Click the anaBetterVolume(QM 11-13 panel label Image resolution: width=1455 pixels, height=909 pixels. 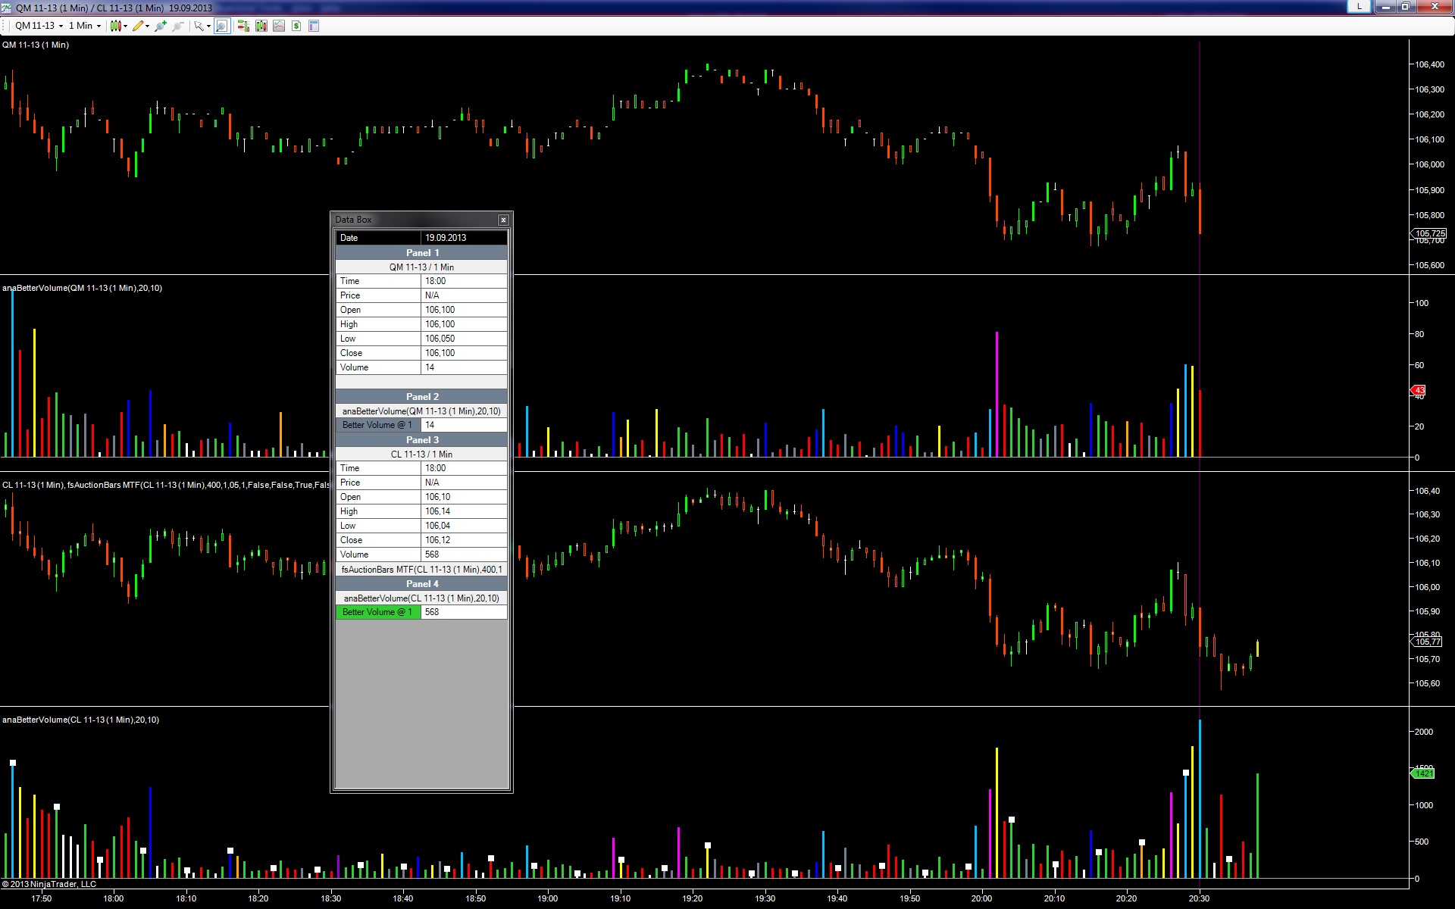point(82,288)
